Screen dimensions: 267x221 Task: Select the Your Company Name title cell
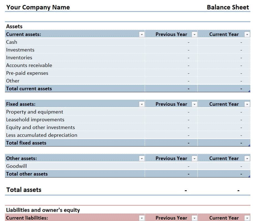(x=38, y=7)
